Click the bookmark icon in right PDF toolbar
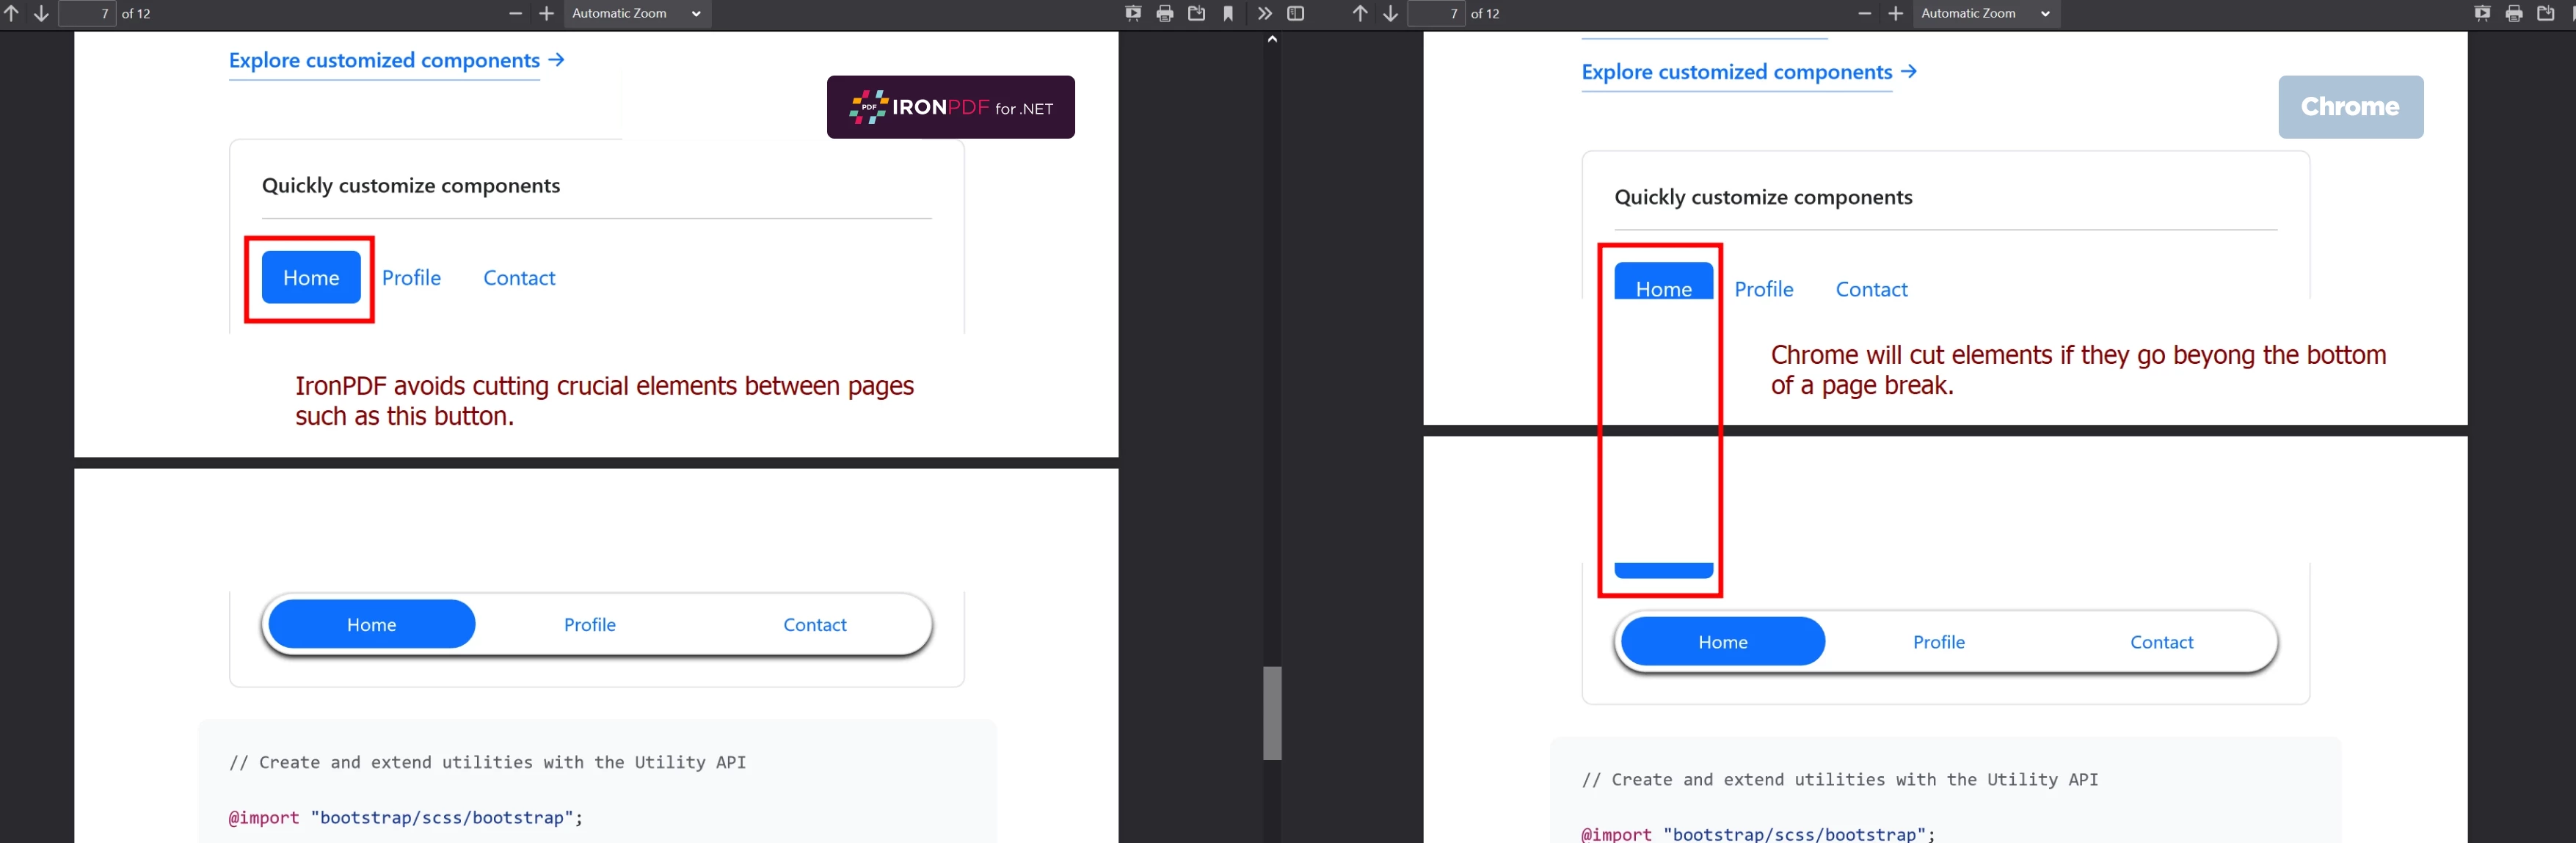The width and height of the screenshot is (2576, 843). coord(2571,13)
